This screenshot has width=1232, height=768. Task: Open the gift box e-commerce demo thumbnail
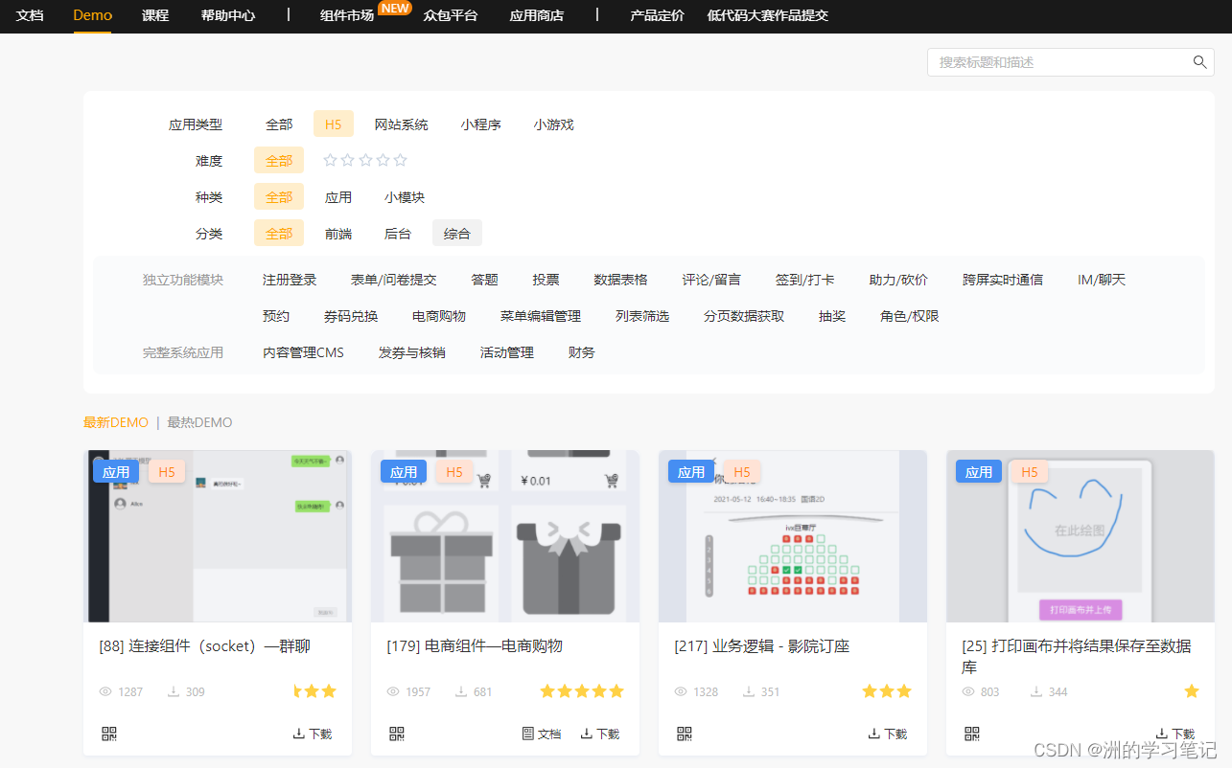click(x=505, y=536)
